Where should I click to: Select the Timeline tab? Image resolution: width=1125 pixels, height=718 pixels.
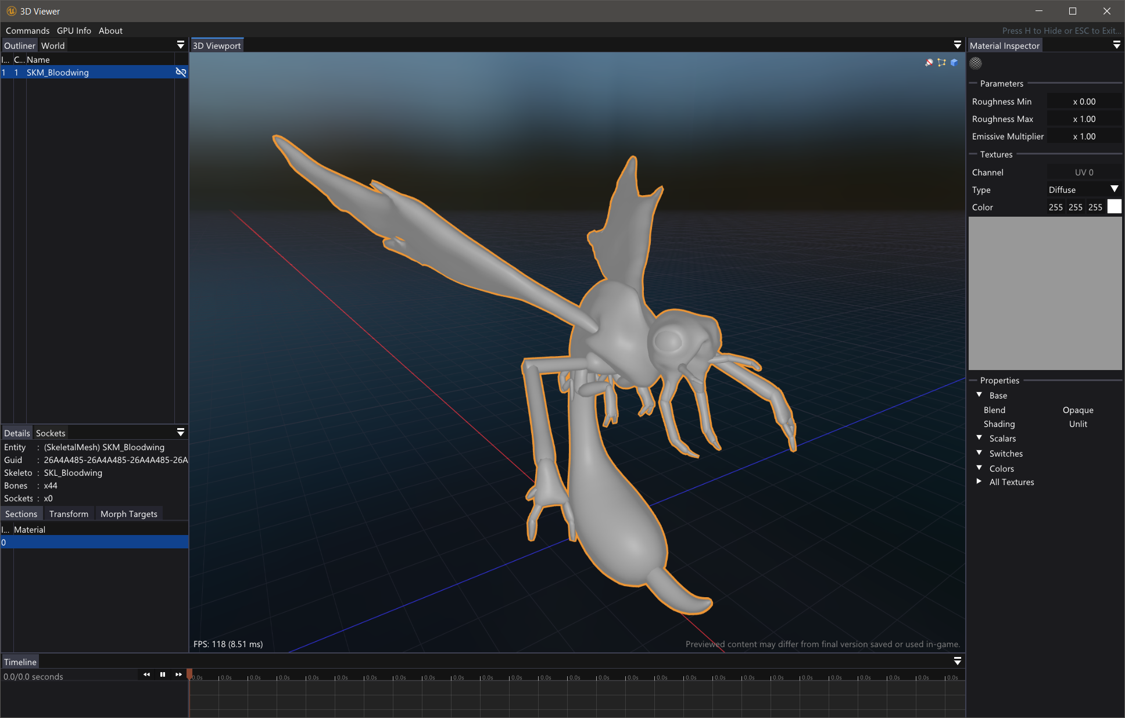click(x=20, y=662)
